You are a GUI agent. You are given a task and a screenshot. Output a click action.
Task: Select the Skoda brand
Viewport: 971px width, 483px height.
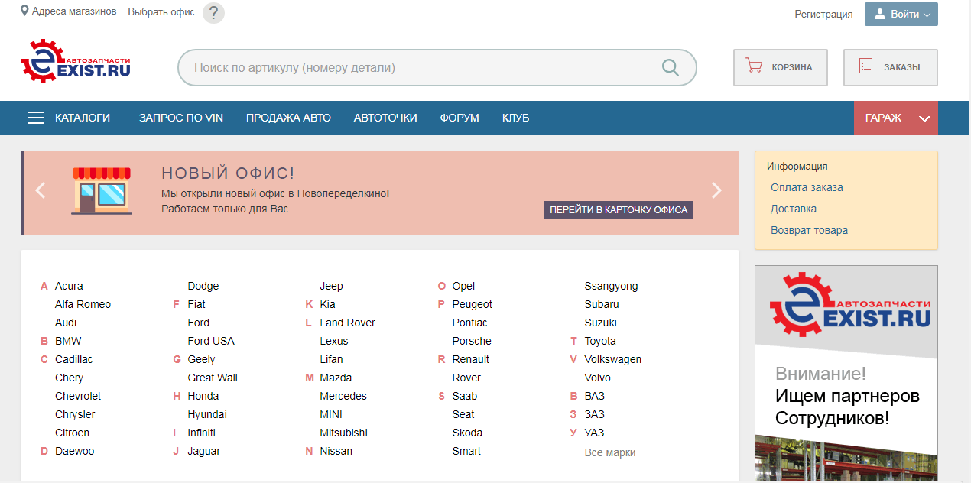[x=467, y=433]
